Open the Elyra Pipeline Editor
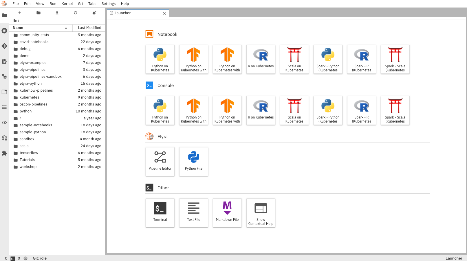Screen dimensions: 467x261 pos(160,162)
